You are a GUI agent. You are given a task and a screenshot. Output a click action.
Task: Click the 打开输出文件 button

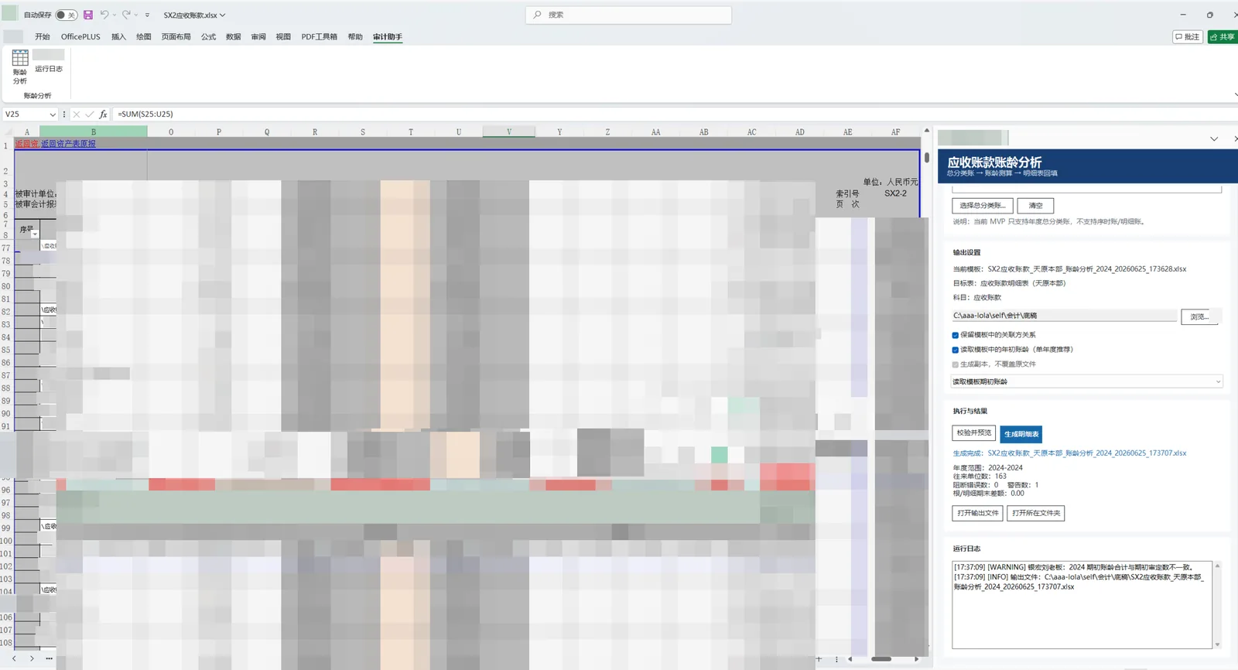point(978,513)
